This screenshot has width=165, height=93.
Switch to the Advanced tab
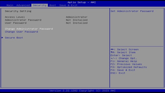click(x=23, y=5)
